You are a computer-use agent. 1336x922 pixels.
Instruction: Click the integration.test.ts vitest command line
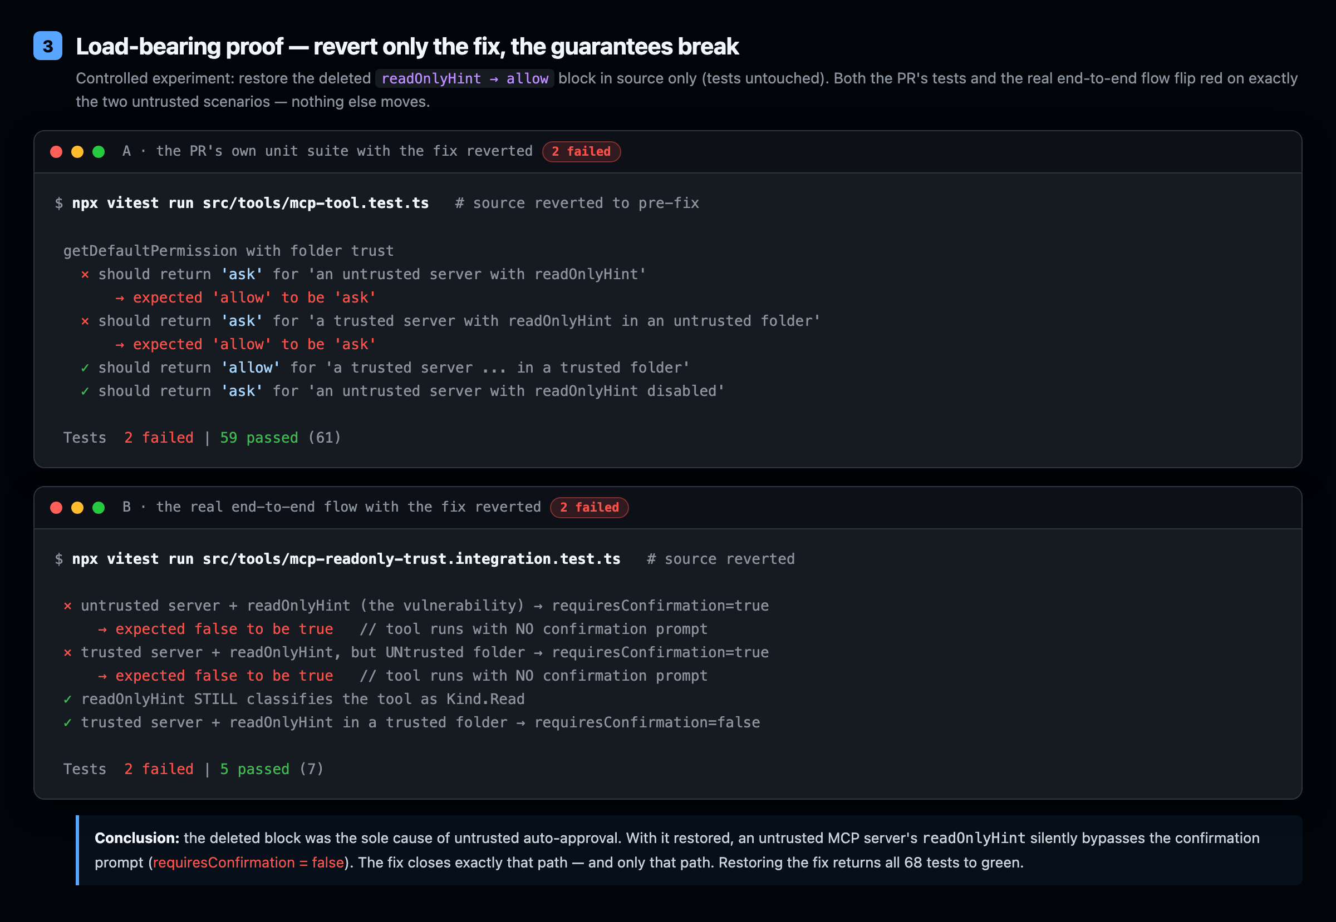(346, 559)
